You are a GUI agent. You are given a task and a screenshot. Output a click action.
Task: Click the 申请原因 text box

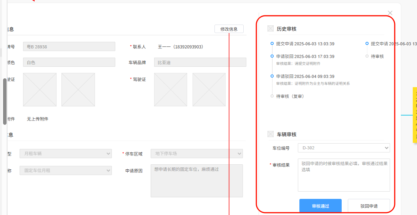pos(196,180)
